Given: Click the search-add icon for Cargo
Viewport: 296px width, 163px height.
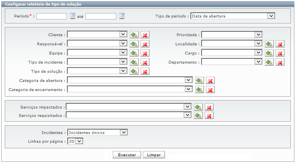Looking at the screenshot, I should (x=269, y=53).
